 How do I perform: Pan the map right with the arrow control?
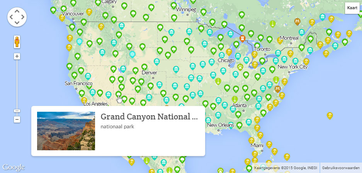tap(23, 17)
